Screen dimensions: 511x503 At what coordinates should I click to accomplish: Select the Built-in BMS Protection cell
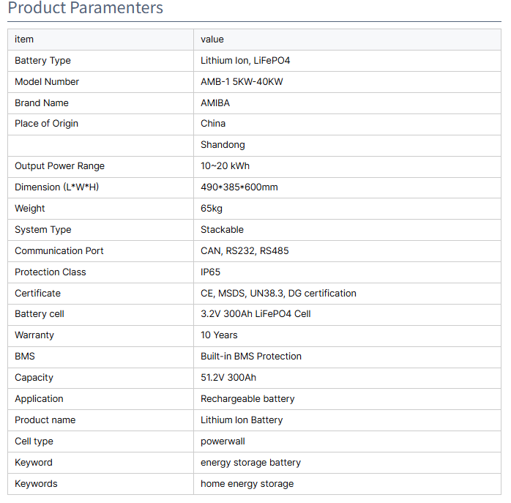pyautogui.click(x=348, y=357)
